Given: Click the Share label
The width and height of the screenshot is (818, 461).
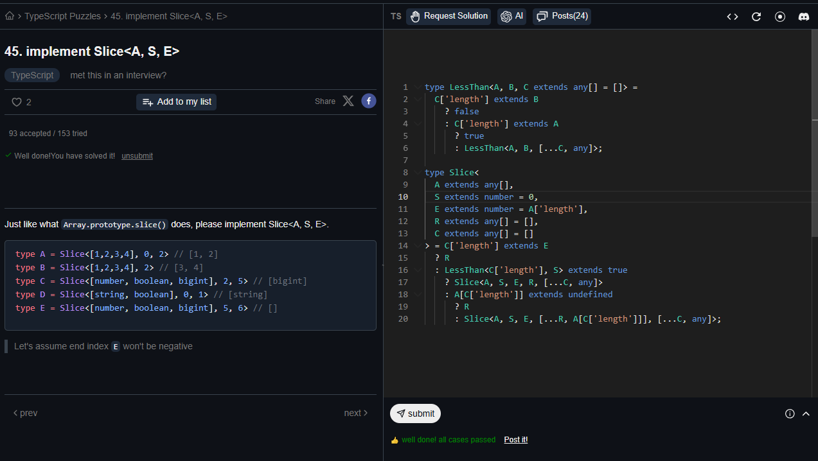Looking at the screenshot, I should click(x=325, y=101).
